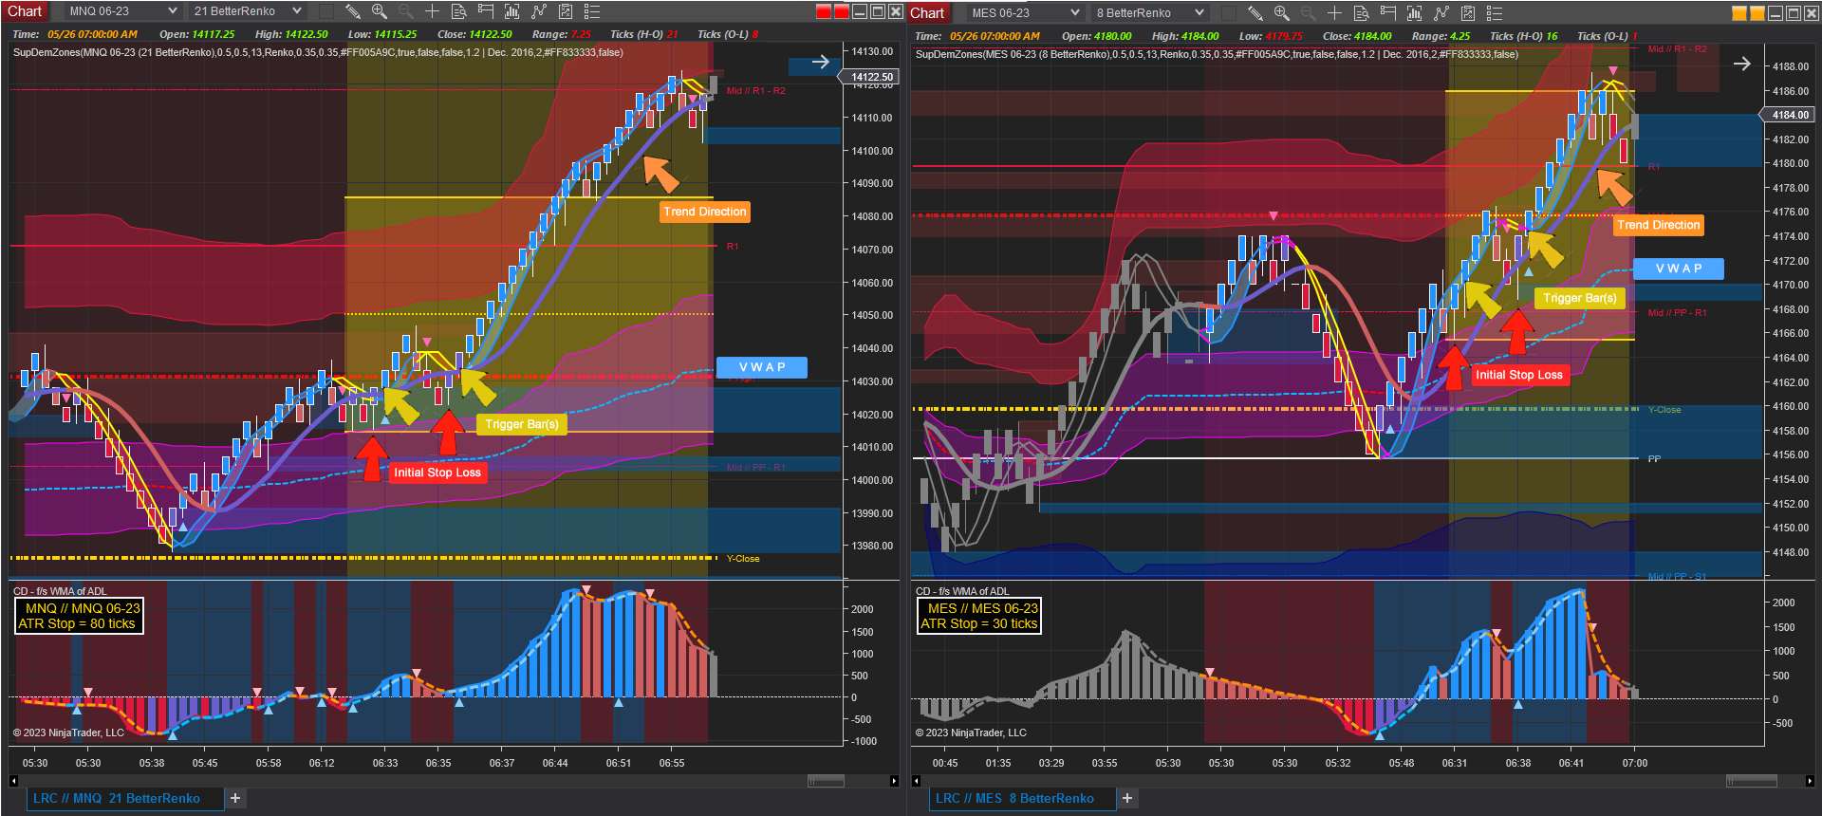The height and width of the screenshot is (816, 1822).
Task: Jump to latest bar arrow in MES chart
Action: point(1742,64)
